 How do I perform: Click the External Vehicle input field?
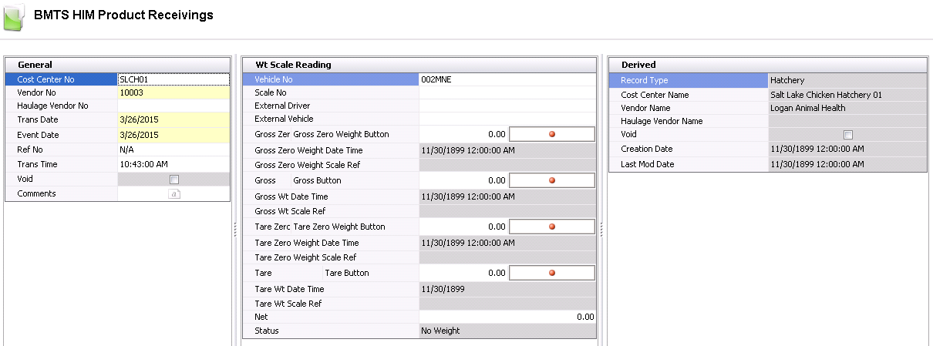click(507, 119)
